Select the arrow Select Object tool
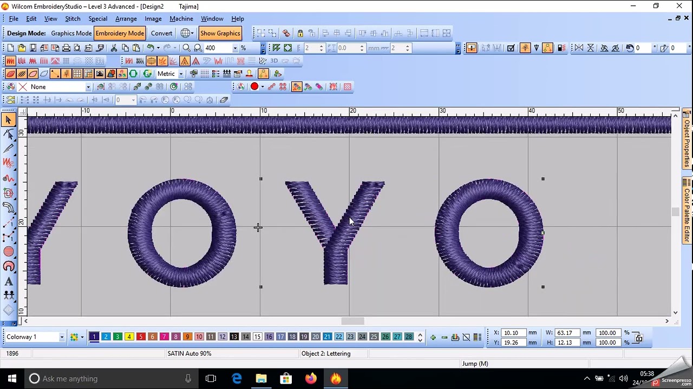 point(9,120)
